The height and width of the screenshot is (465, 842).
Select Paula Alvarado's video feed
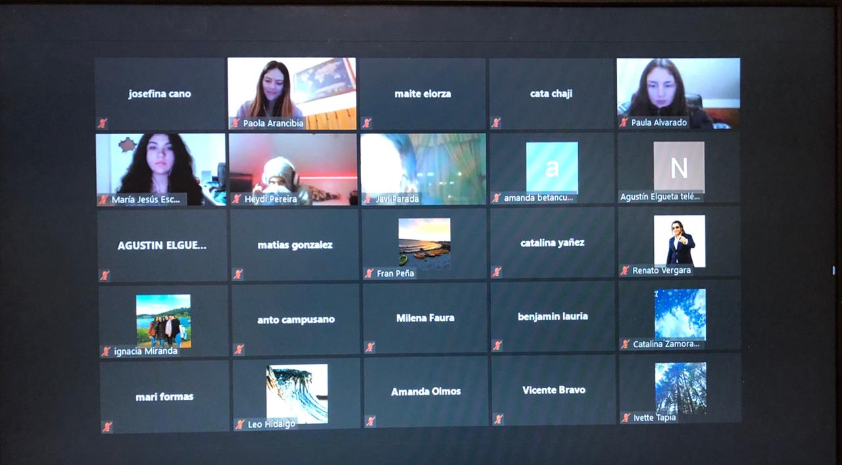(678, 89)
